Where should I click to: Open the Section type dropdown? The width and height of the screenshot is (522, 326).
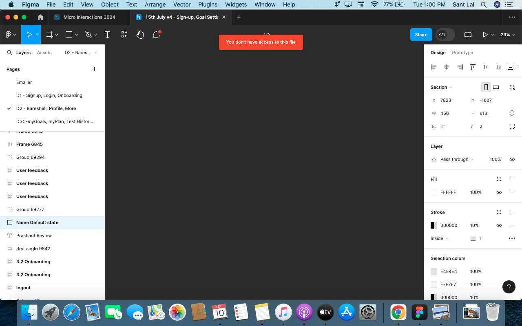pos(441,87)
